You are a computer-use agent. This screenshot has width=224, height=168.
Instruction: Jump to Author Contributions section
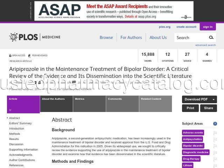(x=22, y=160)
